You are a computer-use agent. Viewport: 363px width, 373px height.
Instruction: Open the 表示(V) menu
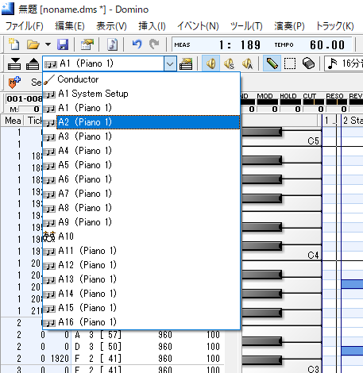[111, 26]
